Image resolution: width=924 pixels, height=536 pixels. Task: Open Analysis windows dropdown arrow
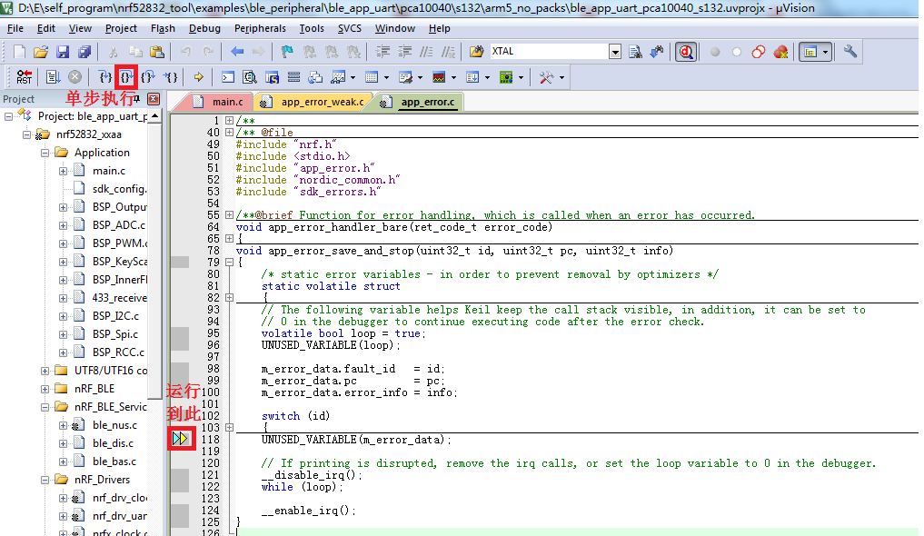click(x=453, y=77)
